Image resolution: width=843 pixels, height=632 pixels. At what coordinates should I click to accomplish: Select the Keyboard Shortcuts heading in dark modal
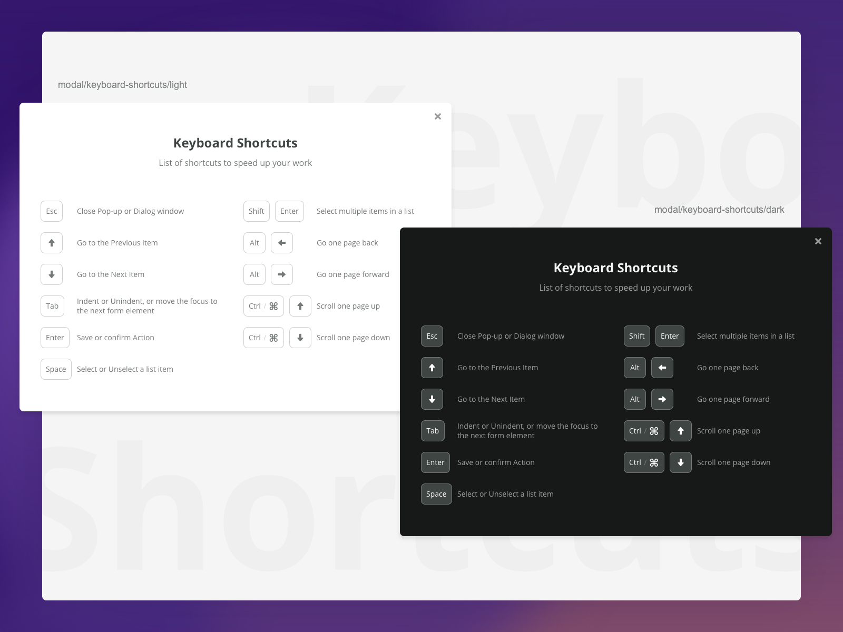coord(615,268)
